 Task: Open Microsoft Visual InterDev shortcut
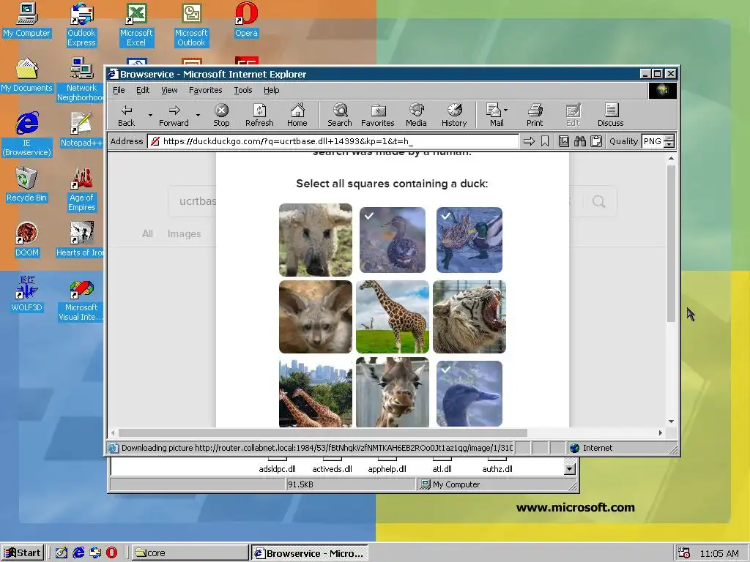pyautogui.click(x=81, y=299)
